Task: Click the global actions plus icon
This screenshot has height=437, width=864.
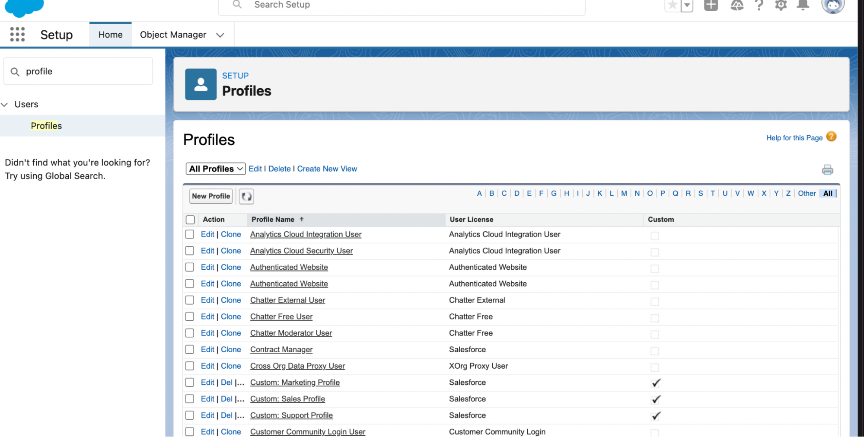Action: (711, 5)
